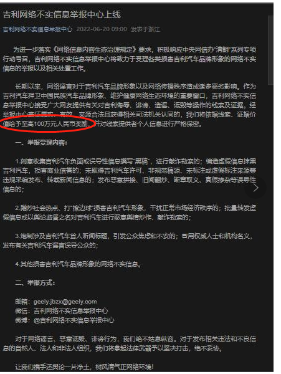Click the next-image arrow on the right
Screen dimensions: 281x374
coord(255,188)
